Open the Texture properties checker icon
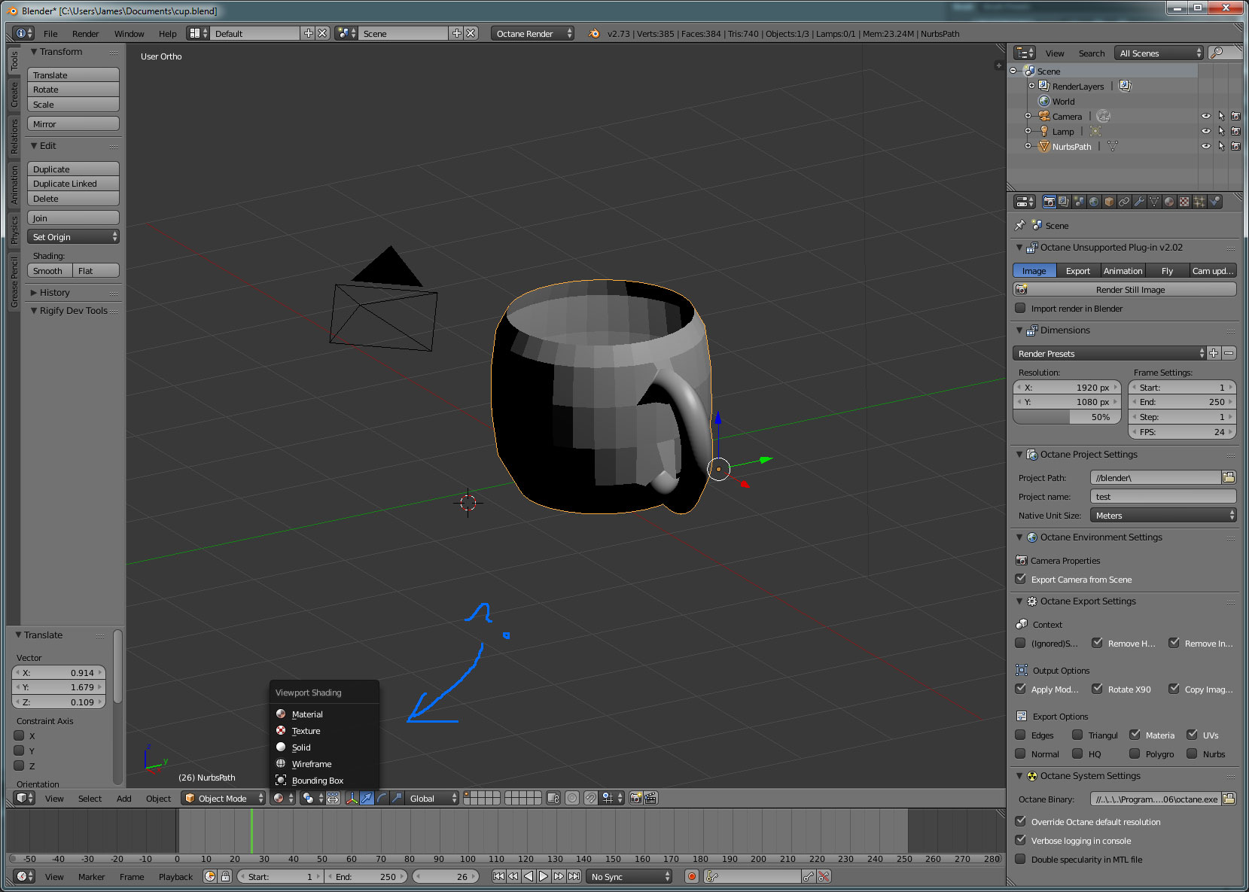This screenshot has height=892, width=1249. click(1184, 202)
